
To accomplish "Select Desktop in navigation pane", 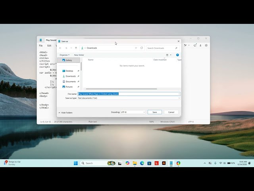I will point(69,71).
